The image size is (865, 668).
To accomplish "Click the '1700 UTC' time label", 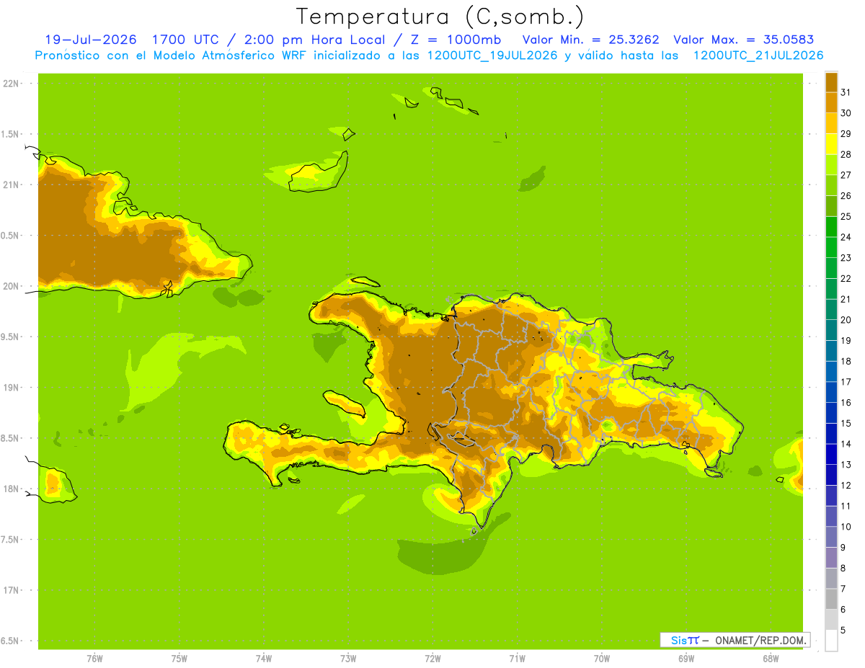I will point(187,40).
